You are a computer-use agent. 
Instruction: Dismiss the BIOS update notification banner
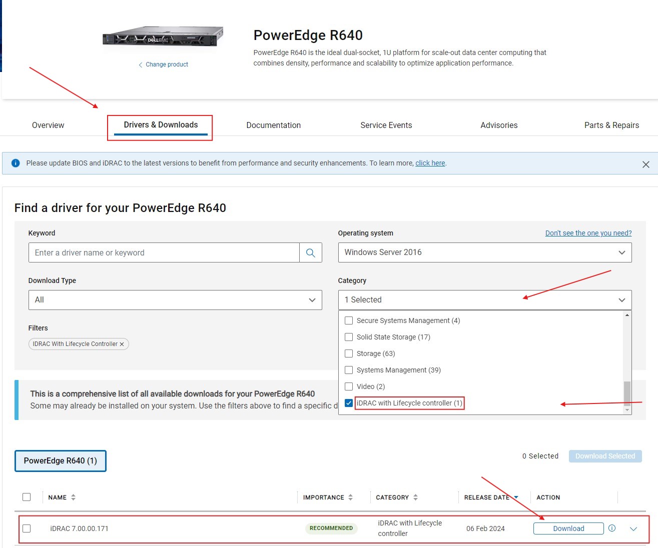pos(645,163)
